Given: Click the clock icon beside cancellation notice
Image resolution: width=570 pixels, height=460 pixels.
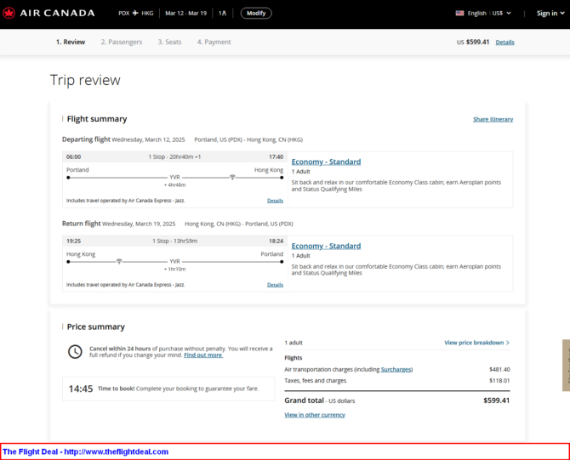Looking at the screenshot, I should coord(75,352).
